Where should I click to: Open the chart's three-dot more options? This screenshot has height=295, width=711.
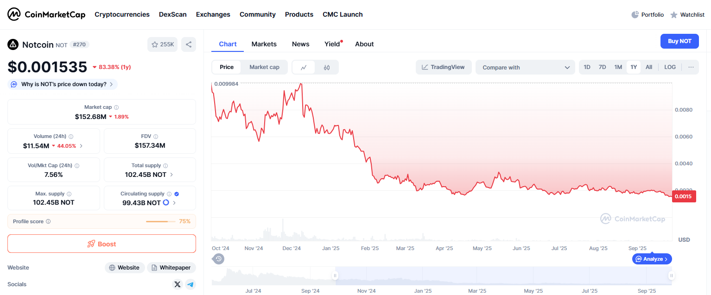[x=691, y=67]
